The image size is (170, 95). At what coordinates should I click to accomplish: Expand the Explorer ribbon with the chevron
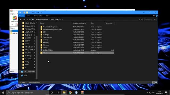(154, 16)
